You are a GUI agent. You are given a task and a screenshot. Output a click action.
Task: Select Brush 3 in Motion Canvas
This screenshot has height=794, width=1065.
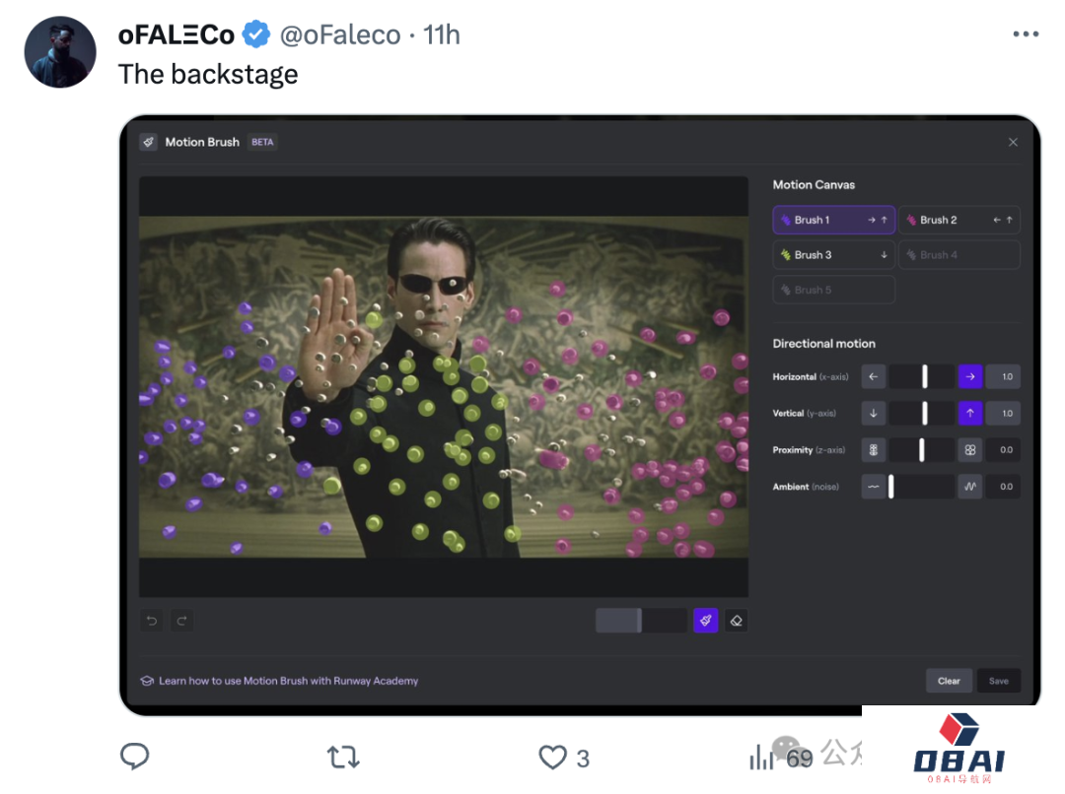834,255
